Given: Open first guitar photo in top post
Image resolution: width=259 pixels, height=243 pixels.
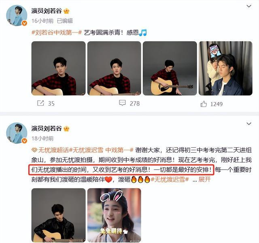Looking at the screenshot, I should click(58, 68).
